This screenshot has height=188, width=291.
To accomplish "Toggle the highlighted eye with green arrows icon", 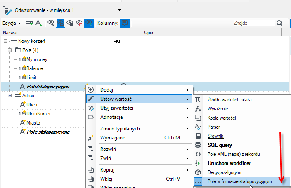I will [89, 23].
